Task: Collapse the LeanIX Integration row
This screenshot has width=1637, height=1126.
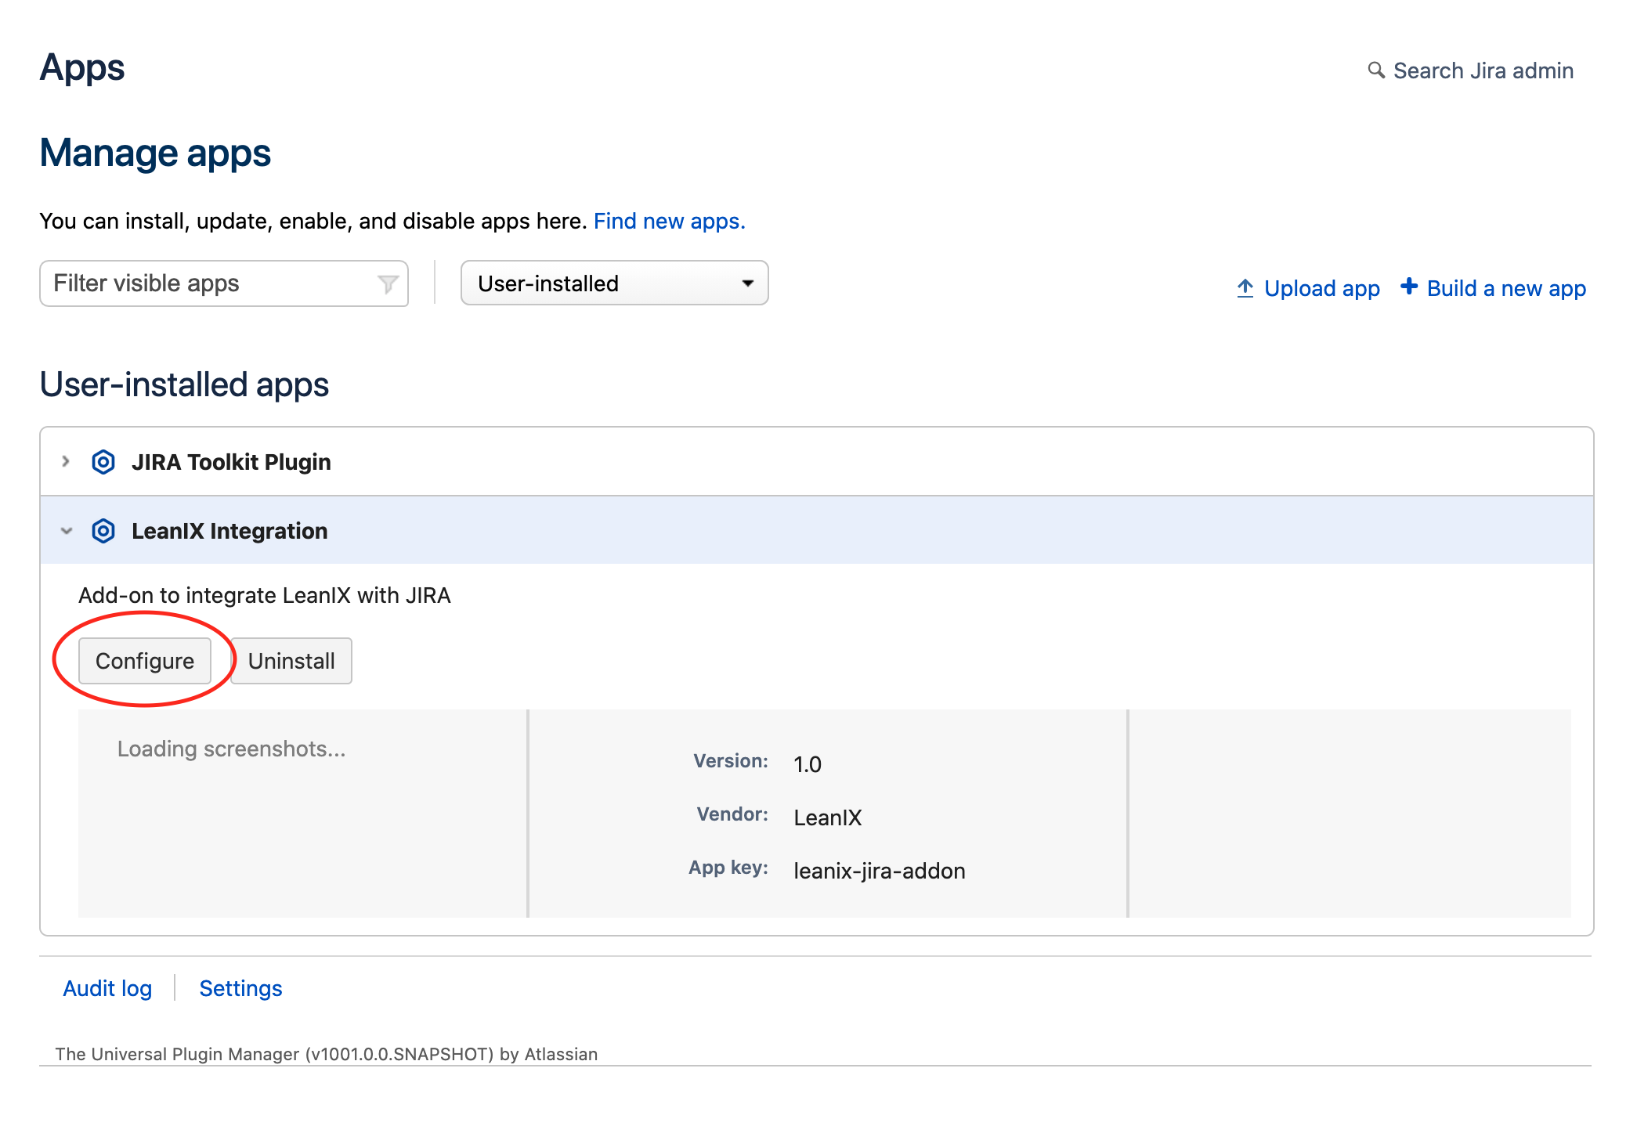Action: [67, 531]
